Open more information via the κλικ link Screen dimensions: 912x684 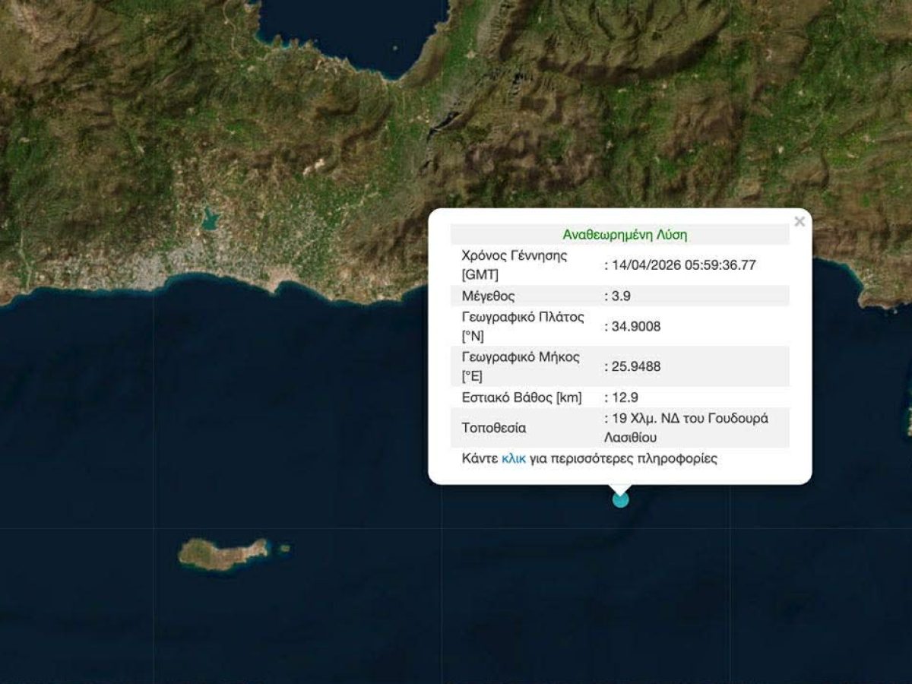coord(515,459)
